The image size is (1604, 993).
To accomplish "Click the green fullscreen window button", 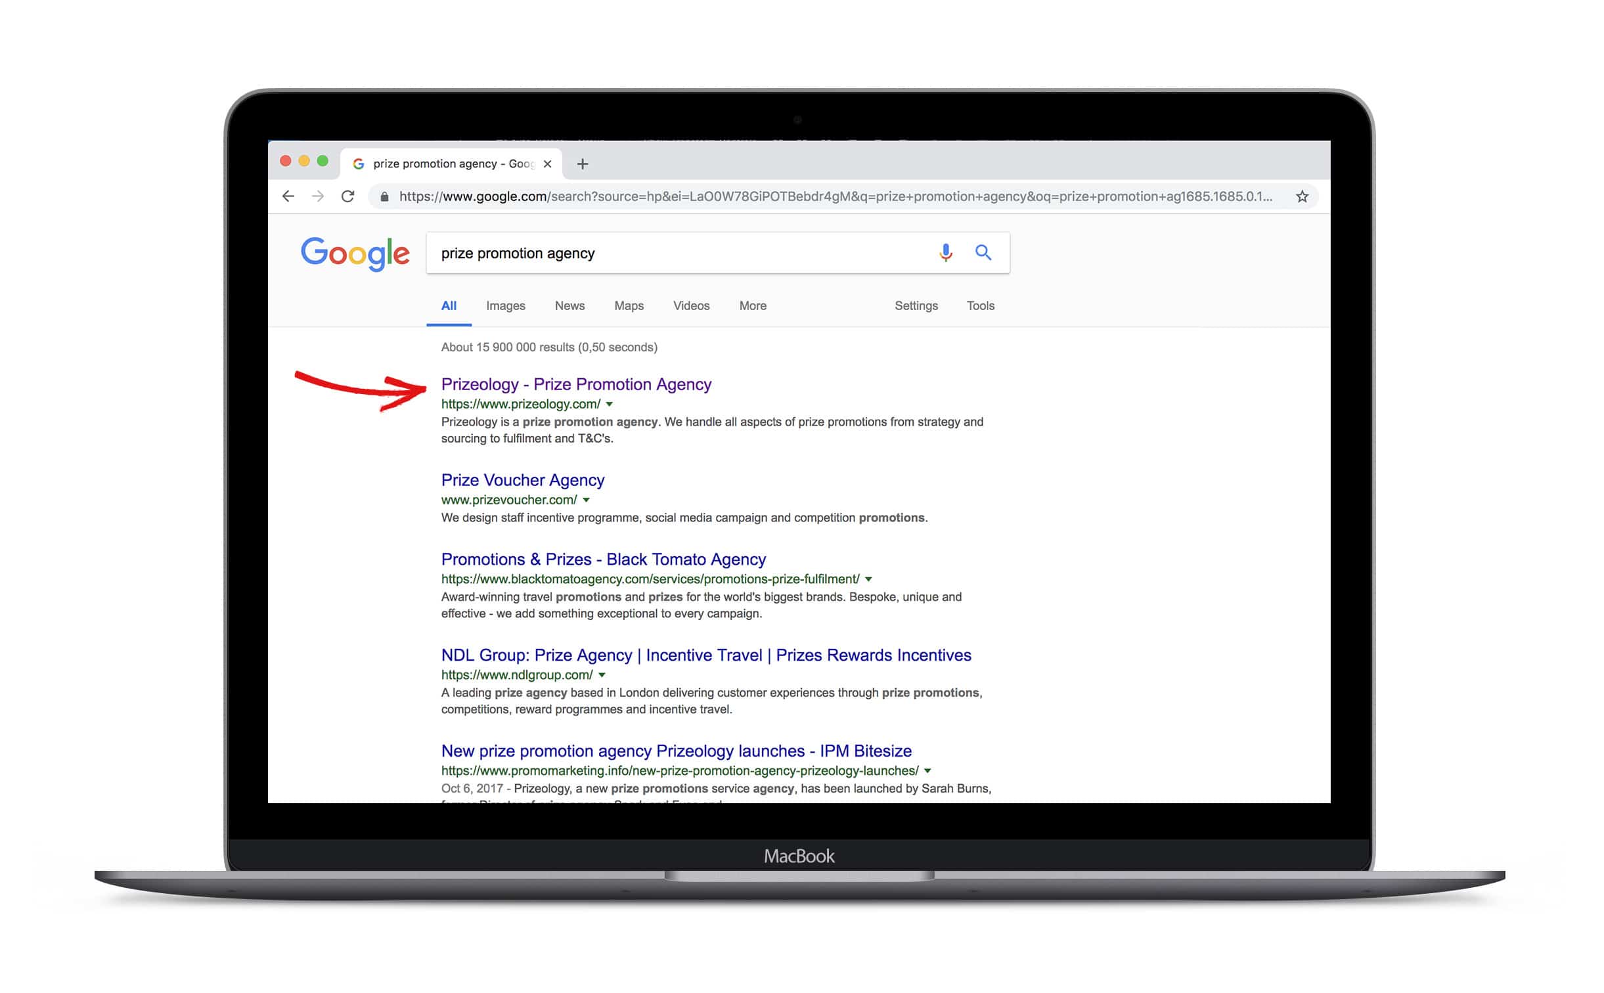I will (x=323, y=161).
